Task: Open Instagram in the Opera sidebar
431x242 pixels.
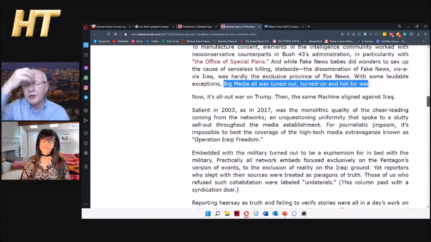Action: (x=86, y=87)
